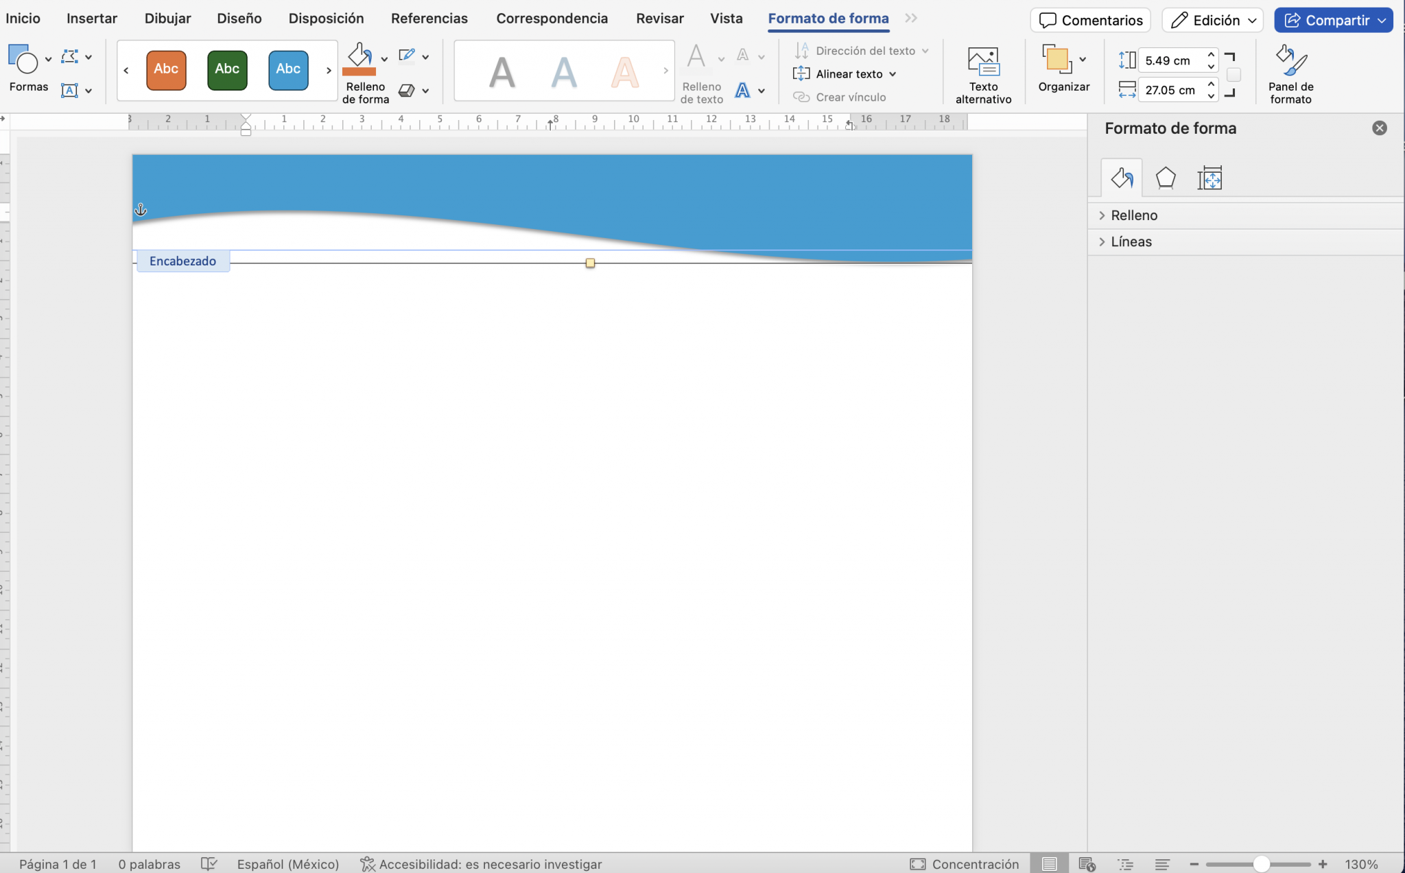Open the Comentarios panel
This screenshot has width=1405, height=873.
1089,20
